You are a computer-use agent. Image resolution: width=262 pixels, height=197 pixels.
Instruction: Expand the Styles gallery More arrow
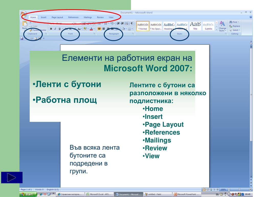216,29
